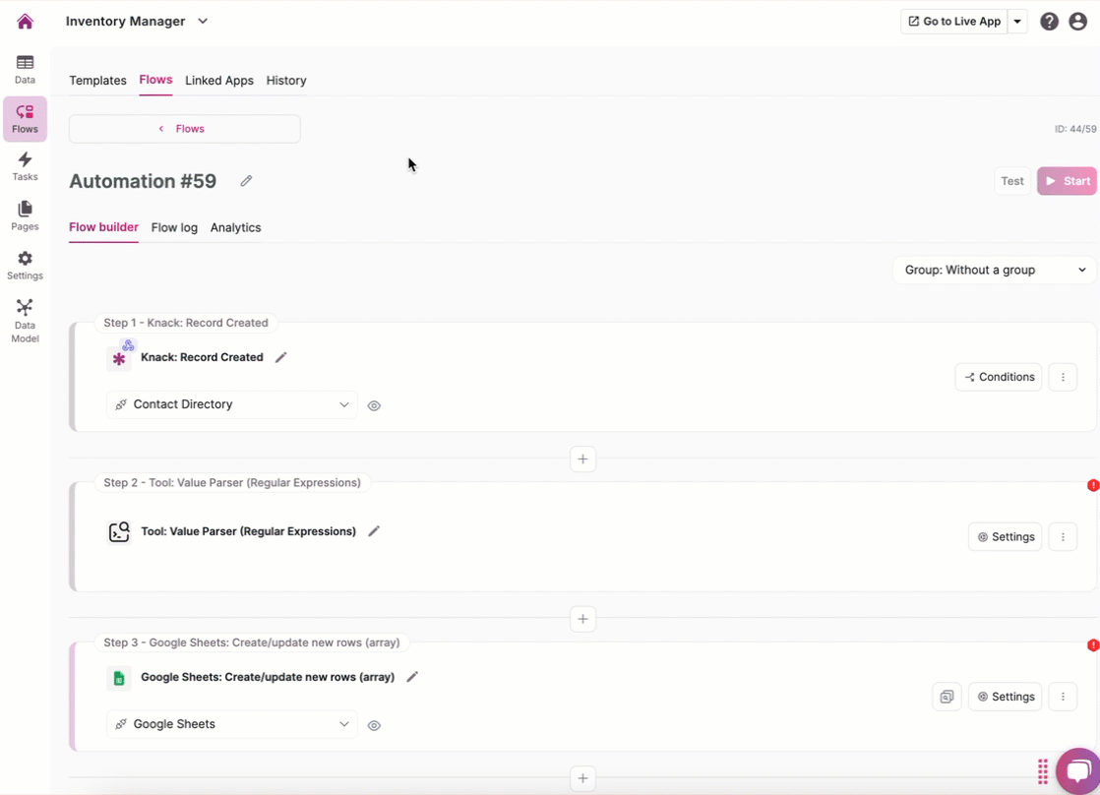Click the Step 3 copy icon button

click(947, 697)
